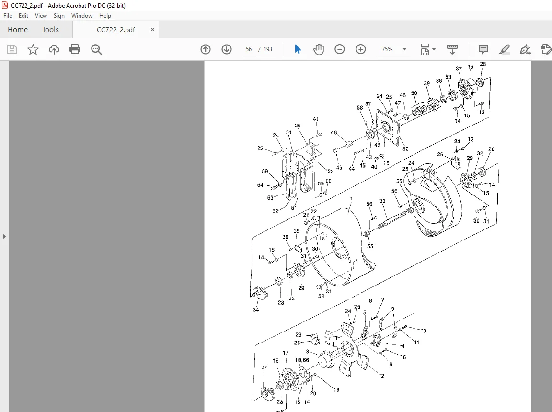552x412 pixels.
Task: Open the Edit menu
Action: pyautogui.click(x=23, y=16)
